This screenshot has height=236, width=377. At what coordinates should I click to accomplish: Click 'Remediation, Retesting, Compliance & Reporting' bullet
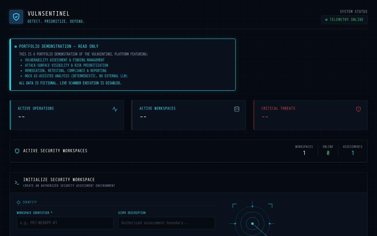click(66, 71)
